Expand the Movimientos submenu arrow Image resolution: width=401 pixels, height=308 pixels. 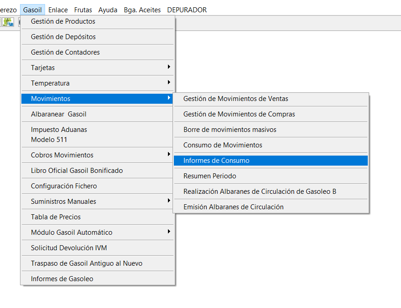pos(169,98)
